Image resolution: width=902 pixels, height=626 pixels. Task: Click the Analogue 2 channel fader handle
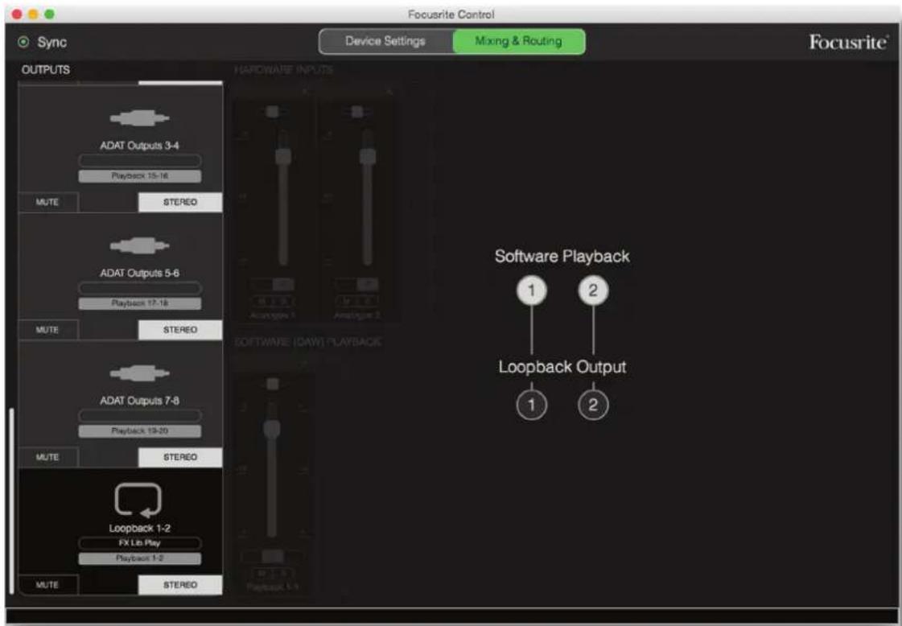click(368, 156)
